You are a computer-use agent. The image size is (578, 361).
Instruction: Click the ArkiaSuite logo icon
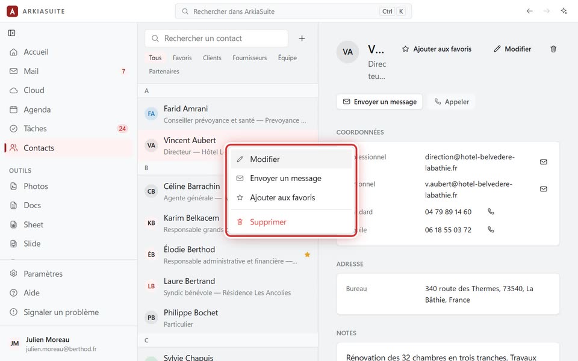[12, 11]
